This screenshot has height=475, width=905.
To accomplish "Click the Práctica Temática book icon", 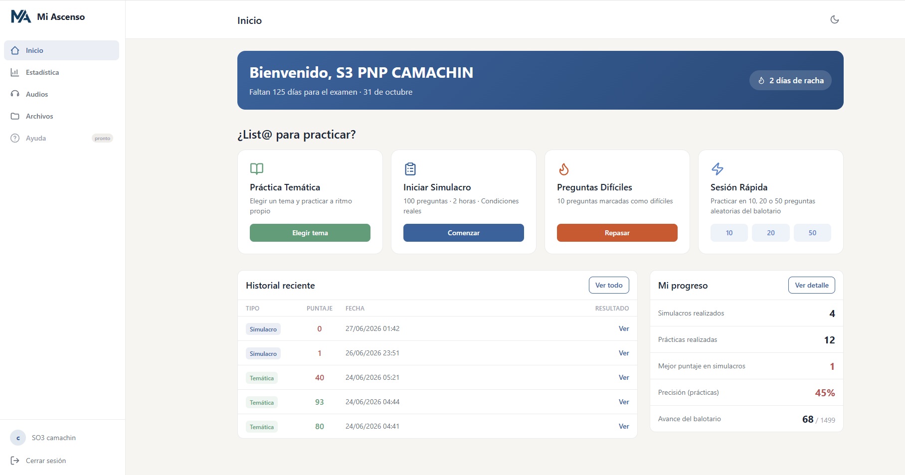I will tap(257, 169).
